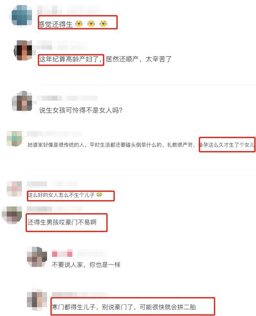
Task: Click highlighted text '这年纪算高龄产妇了'
Action: 69,59
